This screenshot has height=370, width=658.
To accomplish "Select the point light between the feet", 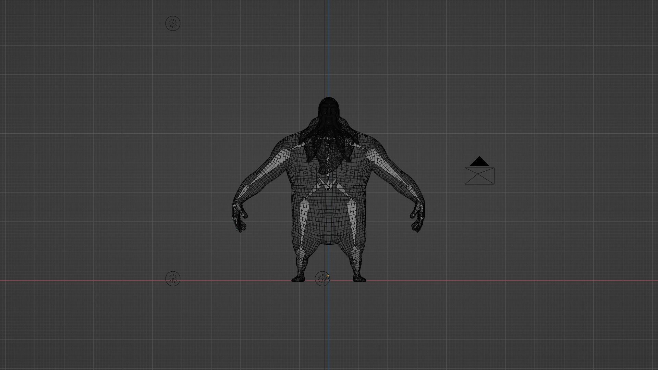I will point(322,279).
